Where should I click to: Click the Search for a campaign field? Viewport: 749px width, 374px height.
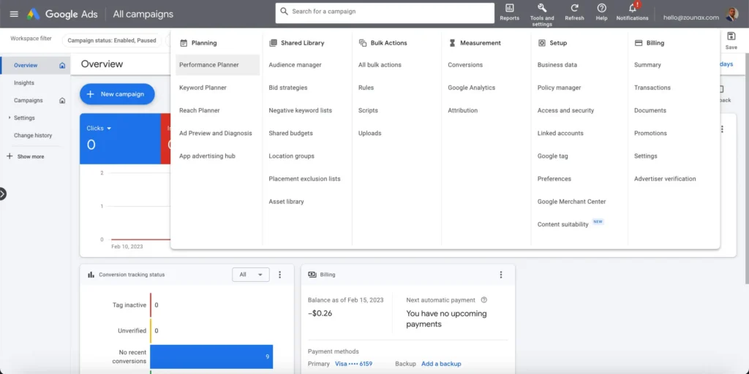[x=385, y=13]
